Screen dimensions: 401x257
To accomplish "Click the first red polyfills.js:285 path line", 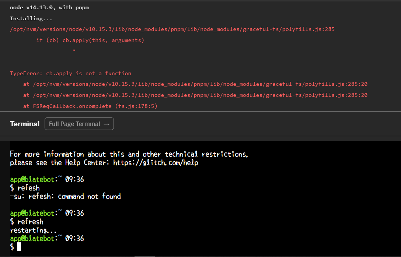I will 172,29.
